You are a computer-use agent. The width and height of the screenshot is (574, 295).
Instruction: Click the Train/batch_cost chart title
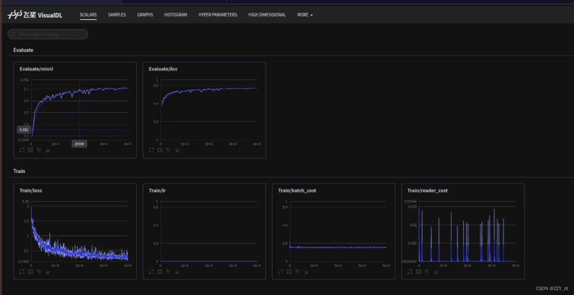pos(297,191)
